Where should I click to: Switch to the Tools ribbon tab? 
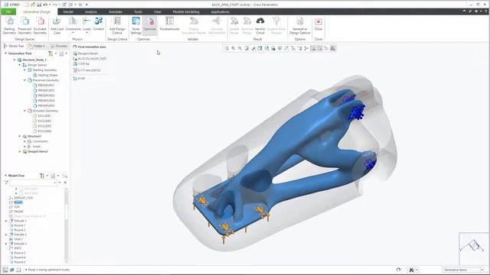(138, 12)
